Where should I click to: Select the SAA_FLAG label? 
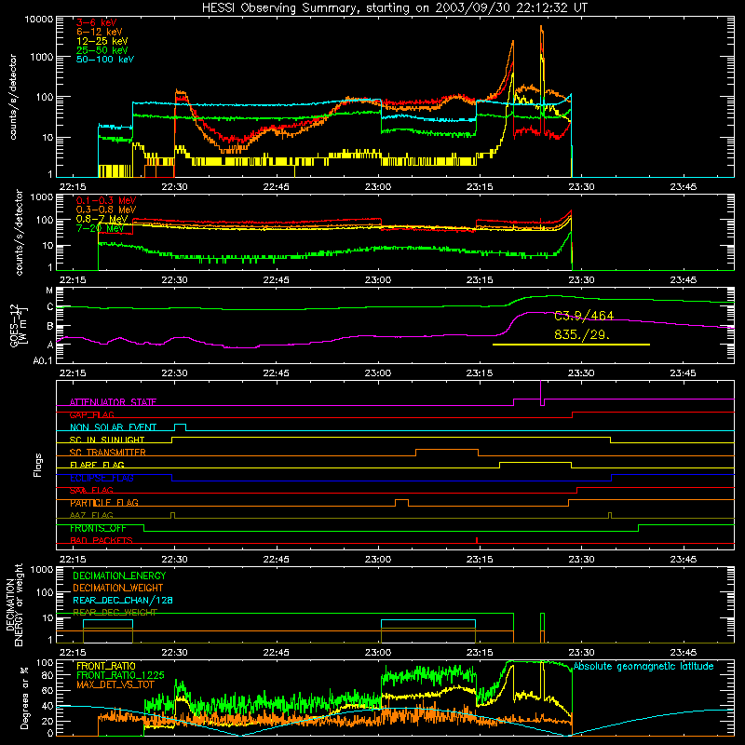point(91,491)
